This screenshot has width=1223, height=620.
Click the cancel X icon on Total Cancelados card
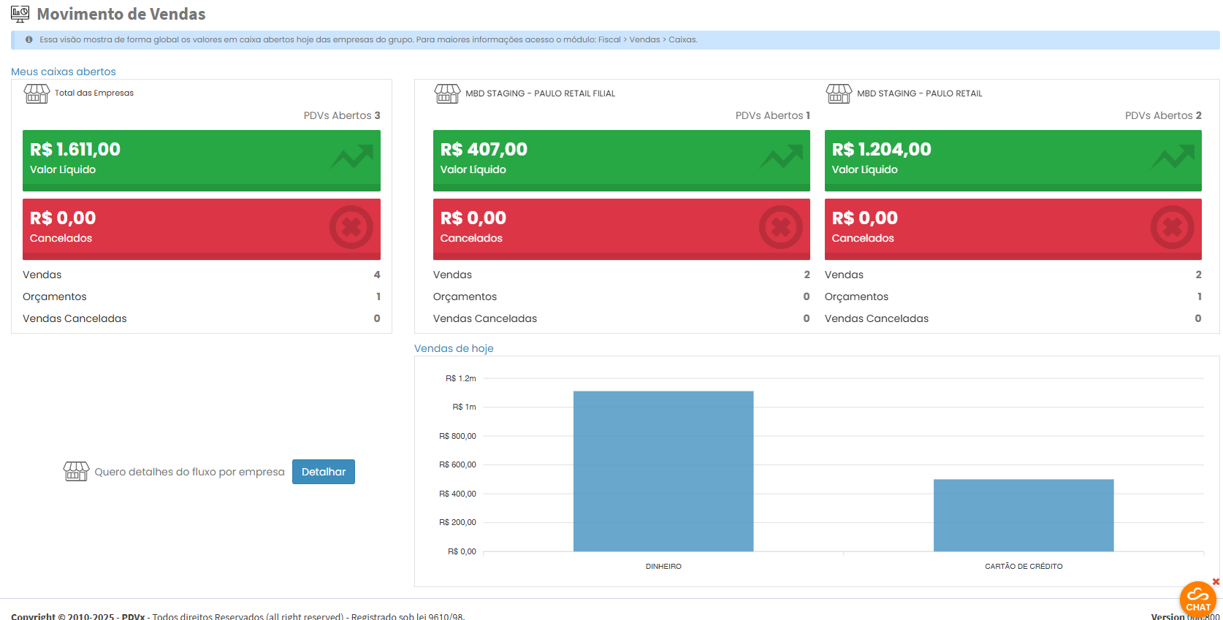point(351,227)
